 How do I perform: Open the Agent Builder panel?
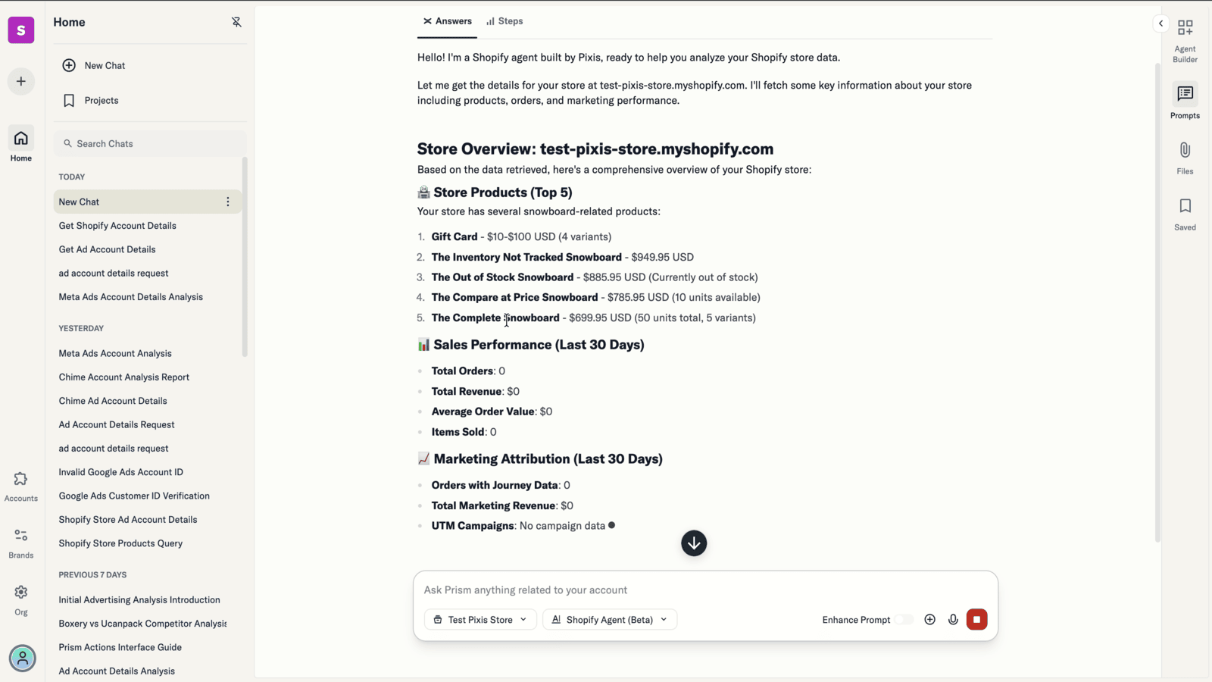tap(1184, 36)
